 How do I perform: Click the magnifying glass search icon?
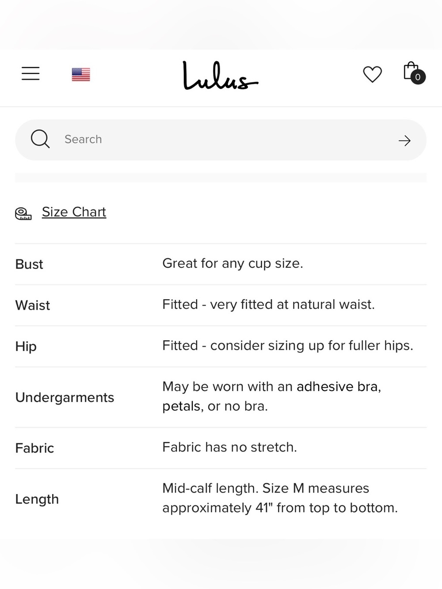tap(40, 139)
